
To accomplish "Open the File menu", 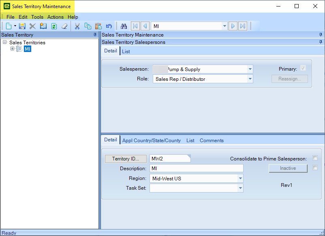I will [11, 17].
